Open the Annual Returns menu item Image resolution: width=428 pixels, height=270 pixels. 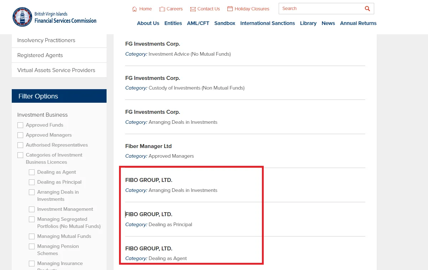[358, 23]
